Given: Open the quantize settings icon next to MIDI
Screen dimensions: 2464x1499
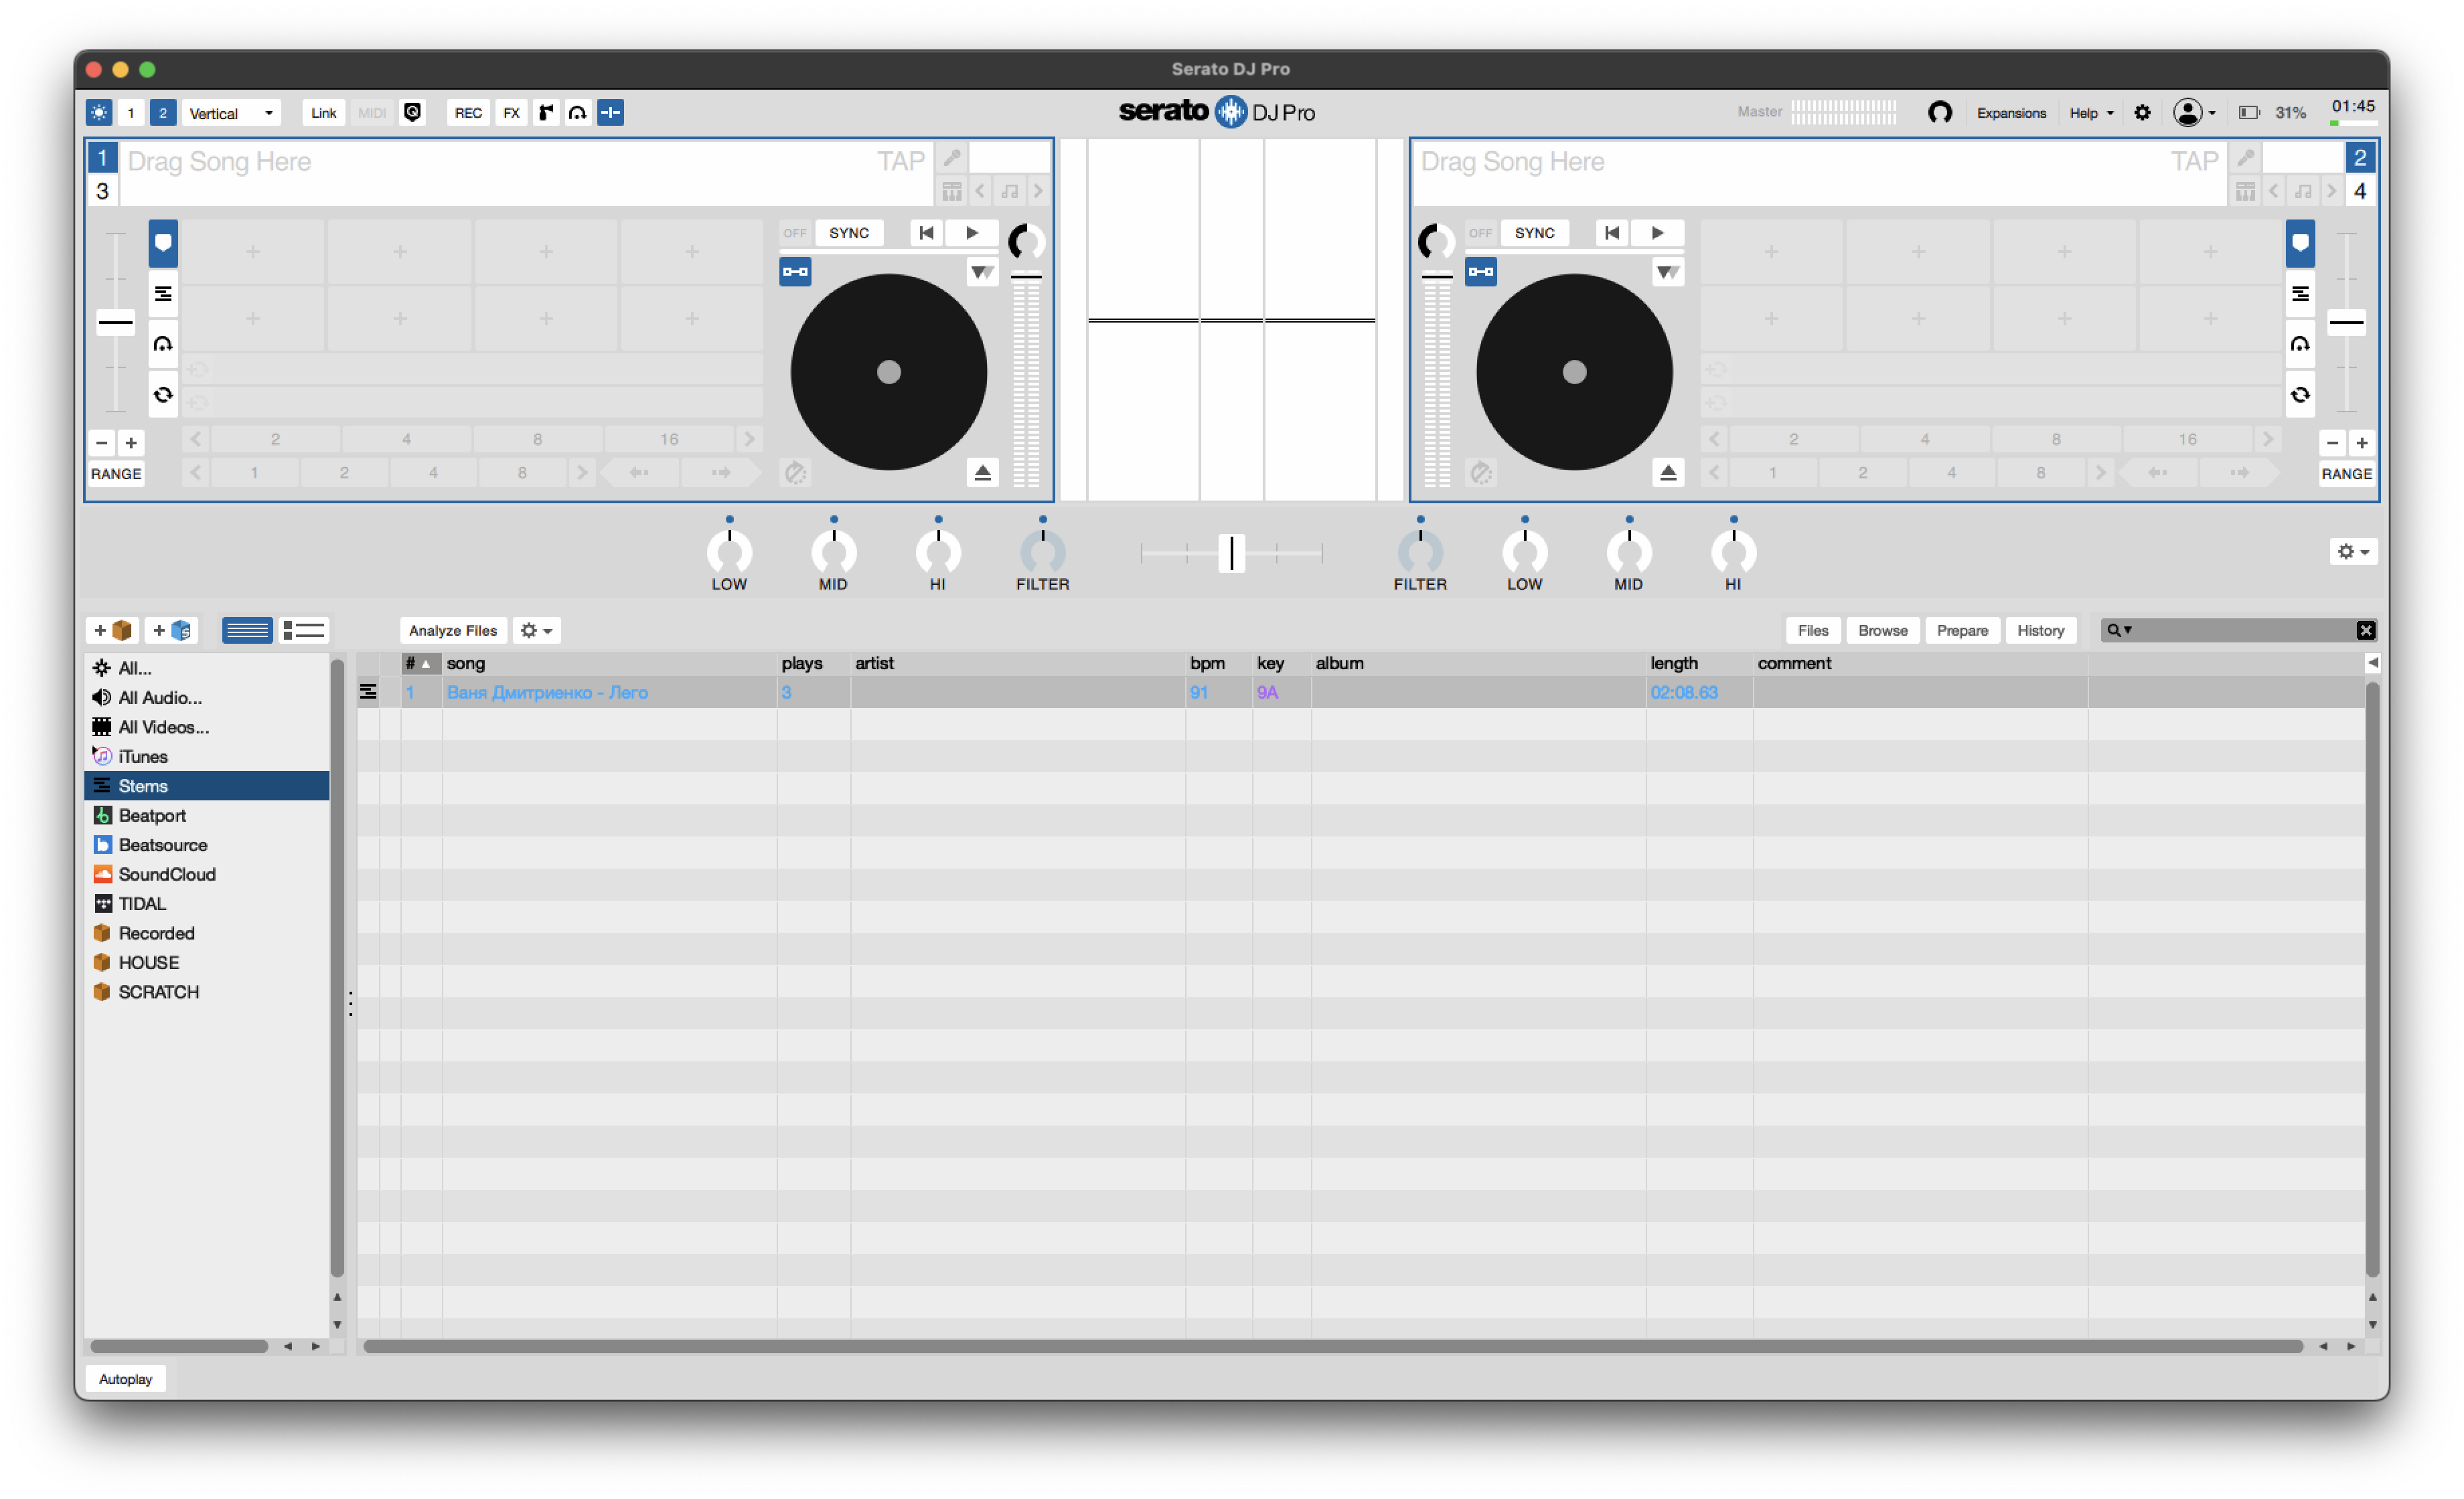Looking at the screenshot, I should 412,113.
